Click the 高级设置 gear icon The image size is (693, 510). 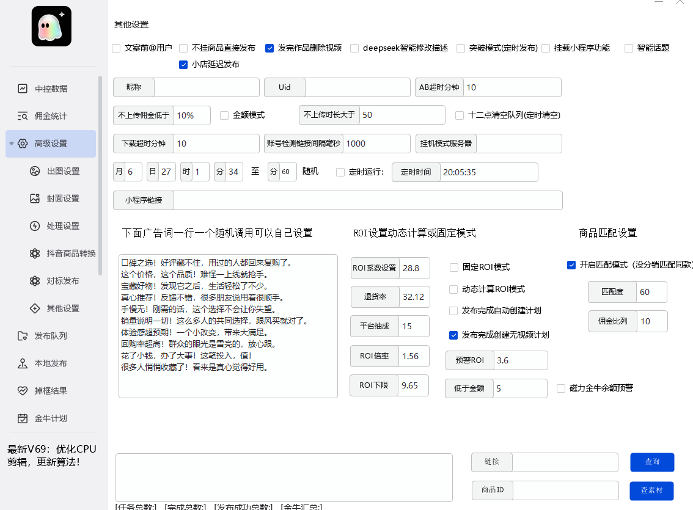23,144
